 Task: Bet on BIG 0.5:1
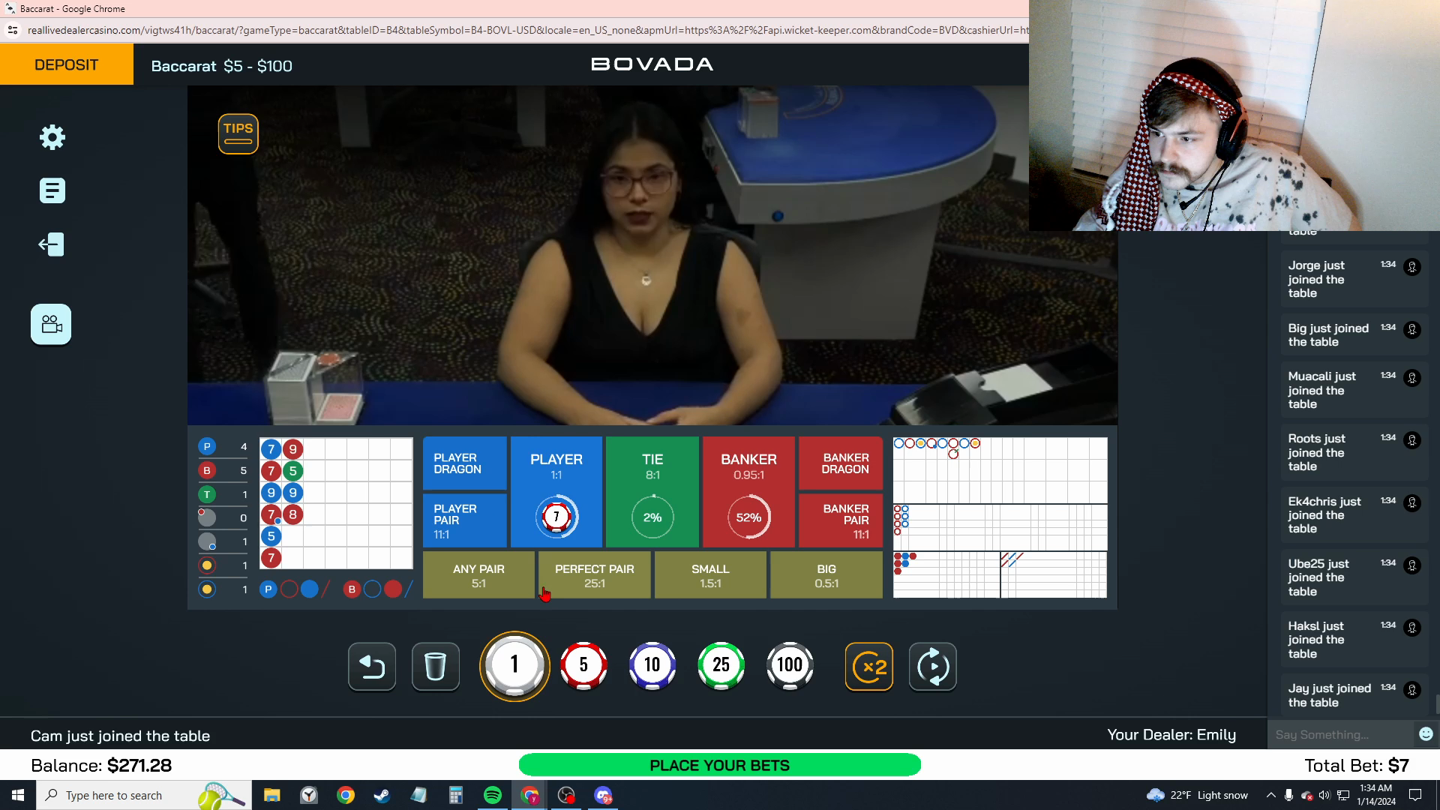point(826,575)
